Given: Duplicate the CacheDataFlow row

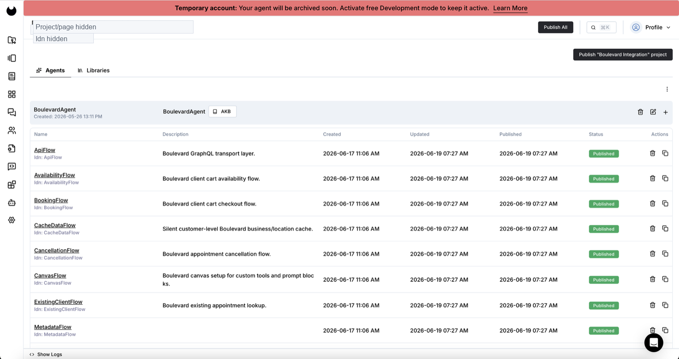Looking at the screenshot, I should (665, 228).
